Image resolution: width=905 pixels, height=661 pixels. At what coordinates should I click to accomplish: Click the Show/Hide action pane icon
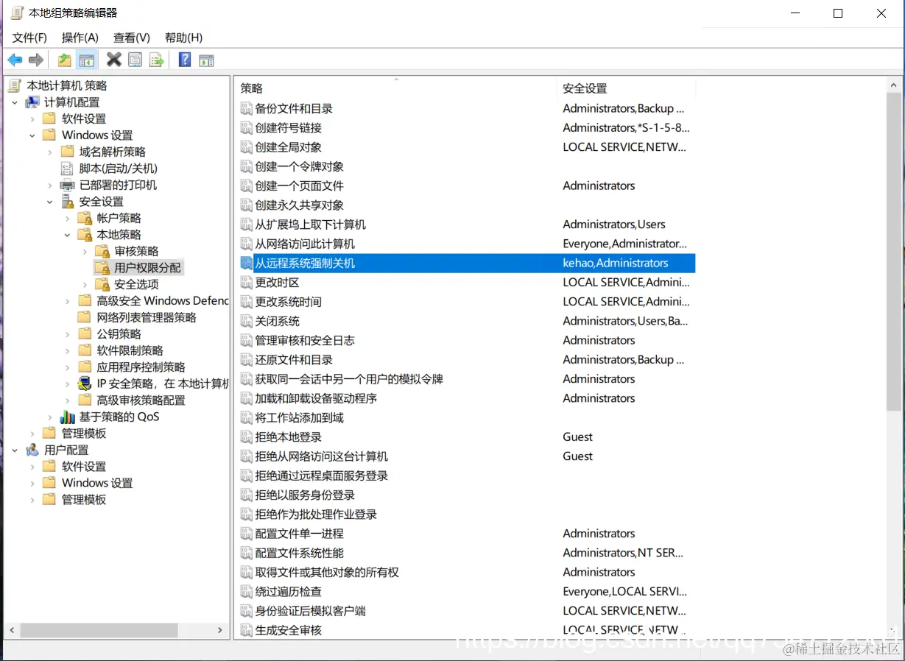[206, 60]
